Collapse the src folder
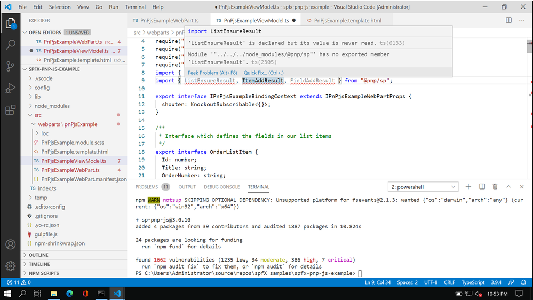 [38, 115]
